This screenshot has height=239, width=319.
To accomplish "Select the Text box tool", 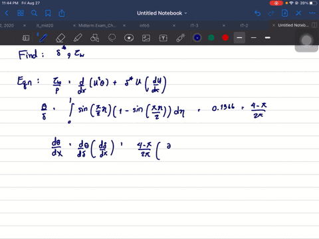I will (163, 38).
